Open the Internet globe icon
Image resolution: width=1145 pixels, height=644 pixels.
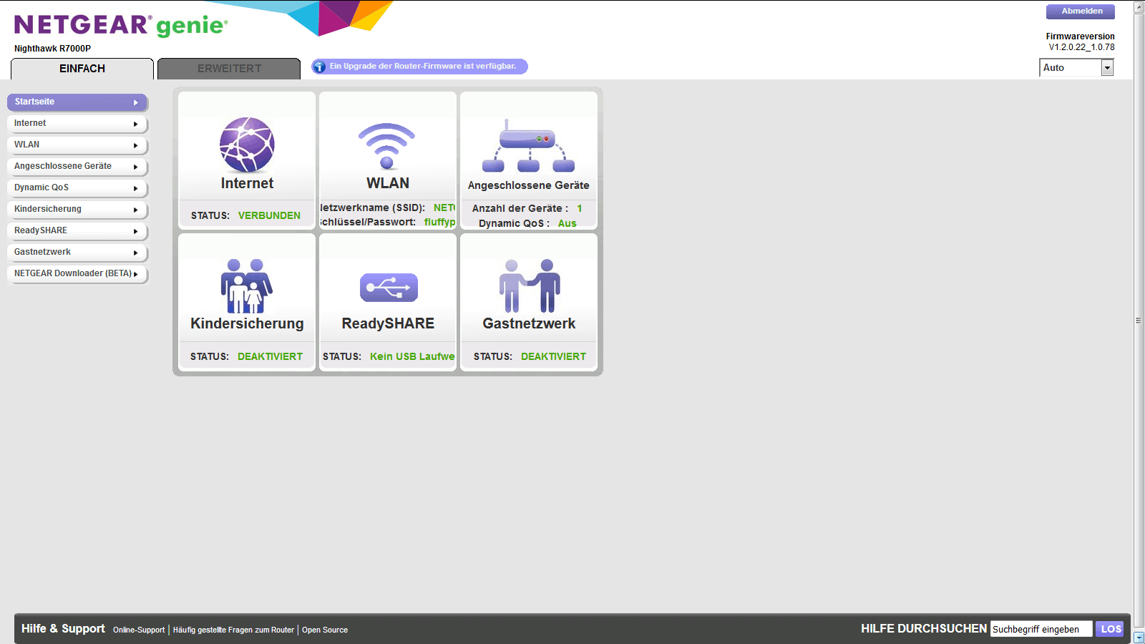point(247,145)
